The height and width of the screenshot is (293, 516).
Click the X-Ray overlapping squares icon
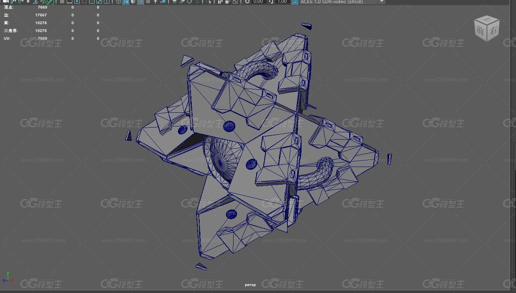(x=220, y=2)
